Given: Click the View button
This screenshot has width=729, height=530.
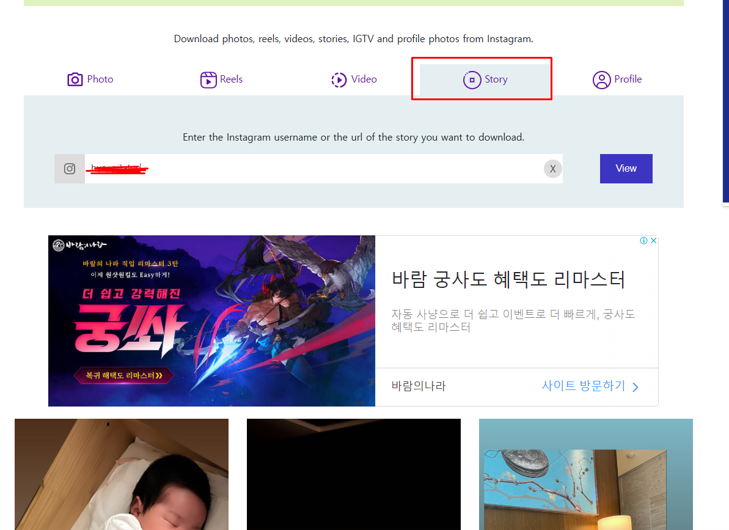Looking at the screenshot, I should click(626, 169).
